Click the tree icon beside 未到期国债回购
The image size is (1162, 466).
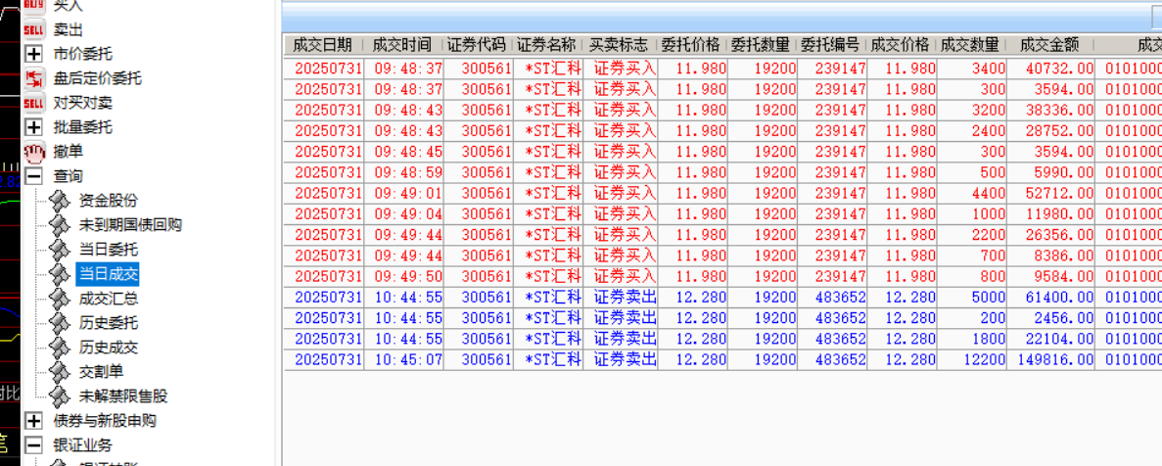pyautogui.click(x=60, y=225)
